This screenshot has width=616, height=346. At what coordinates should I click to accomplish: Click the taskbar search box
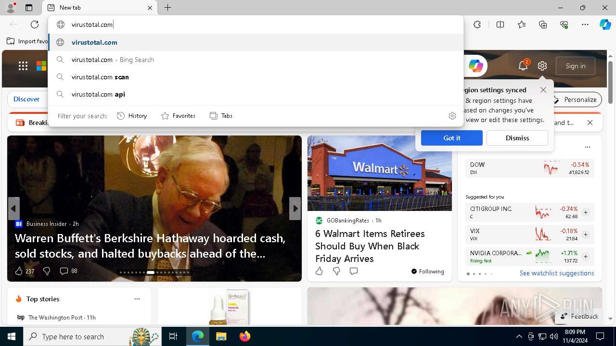pyautogui.click(x=92, y=336)
